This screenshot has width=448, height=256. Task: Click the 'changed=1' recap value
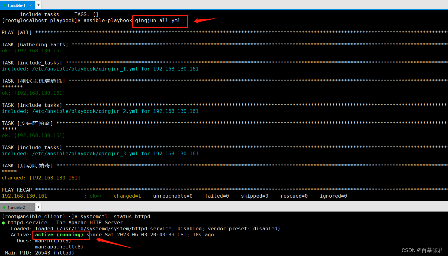(x=128, y=196)
